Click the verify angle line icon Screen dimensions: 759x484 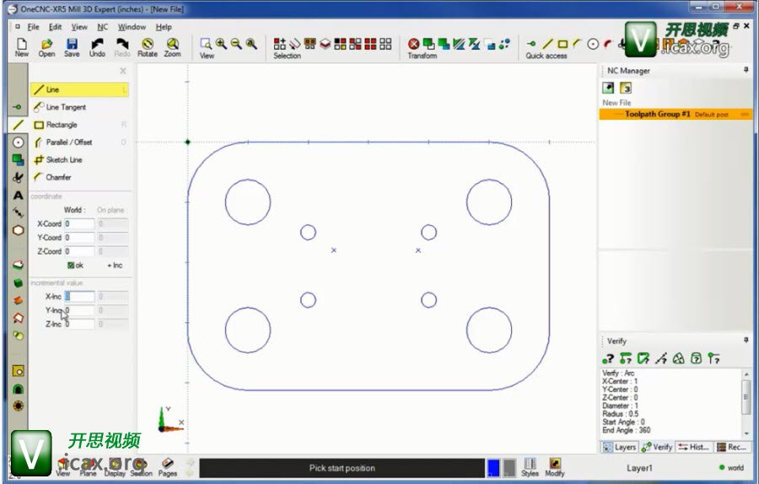[660, 358]
